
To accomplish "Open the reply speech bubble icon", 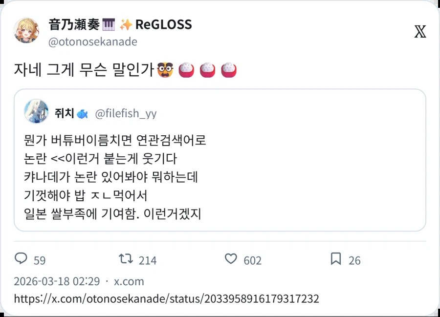I will (x=21, y=258).
